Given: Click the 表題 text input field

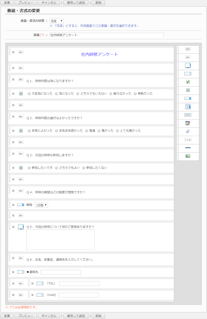Looking at the screenshot, I should click(x=106, y=35).
